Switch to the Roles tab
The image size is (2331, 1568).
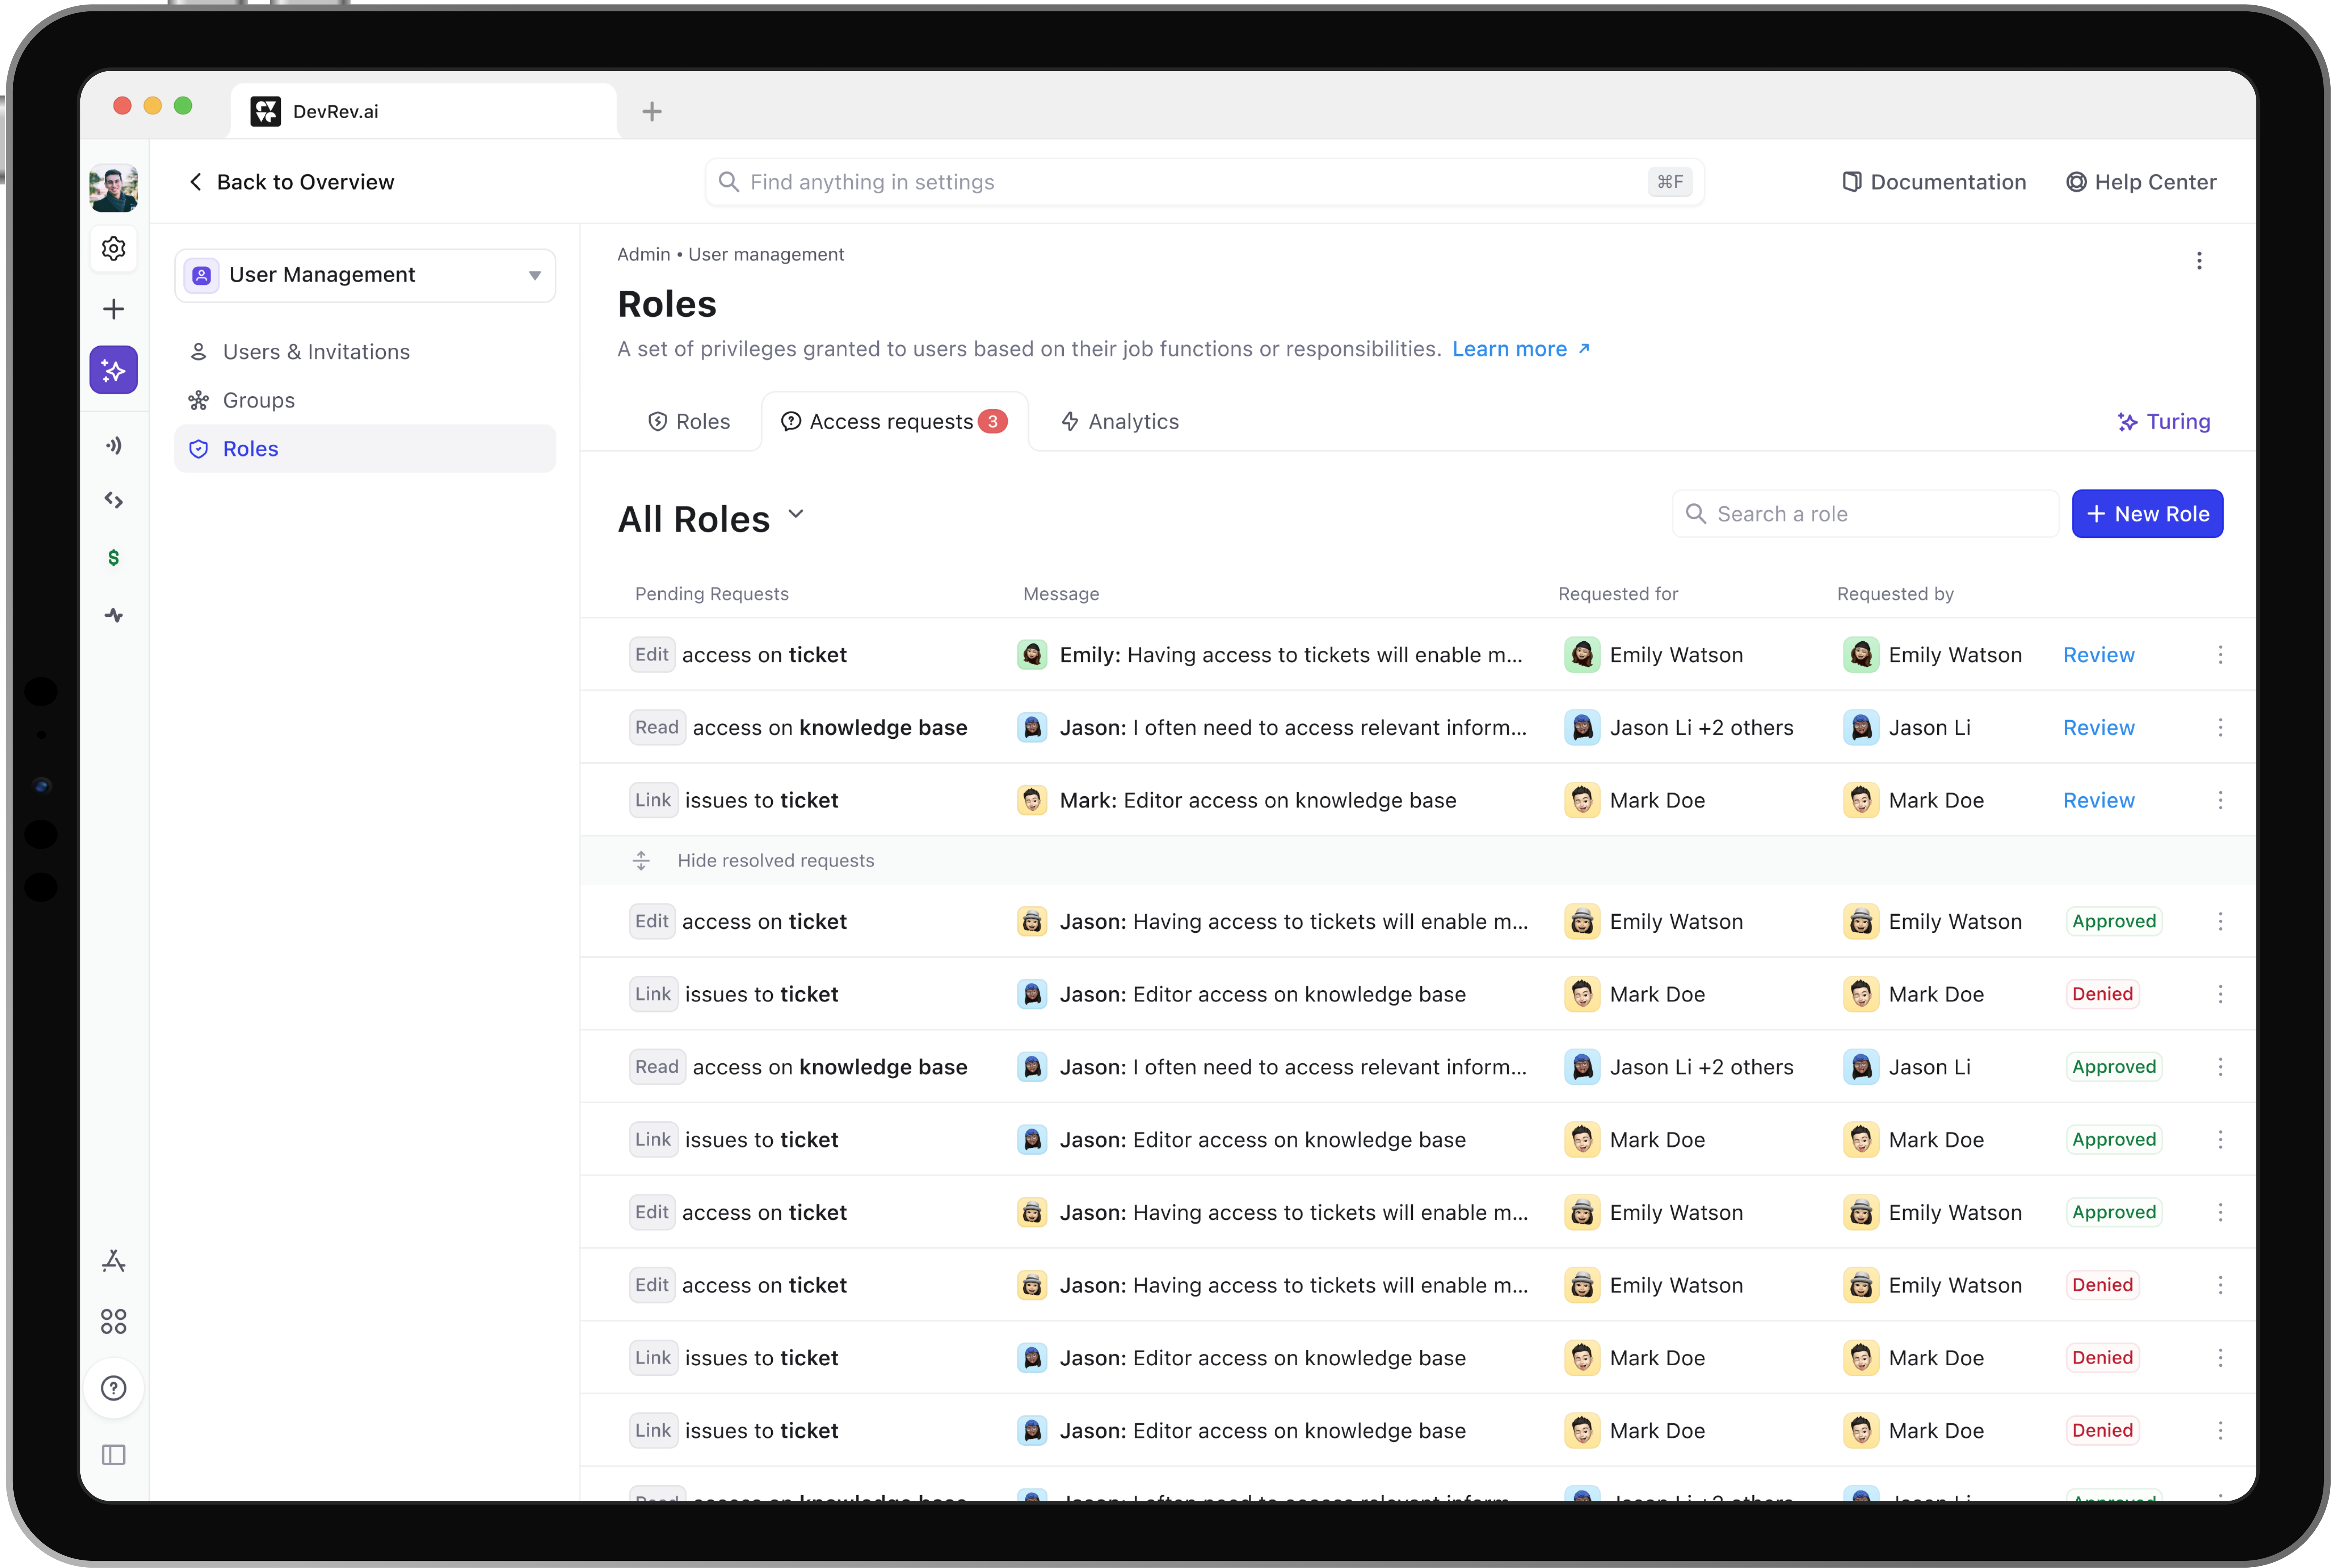click(689, 422)
